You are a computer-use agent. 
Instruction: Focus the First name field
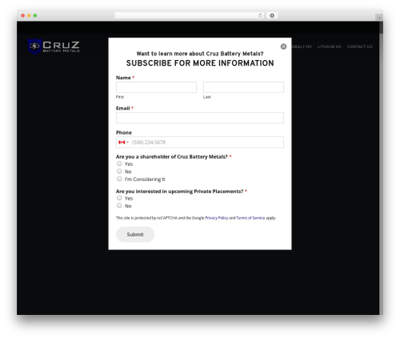coord(156,87)
